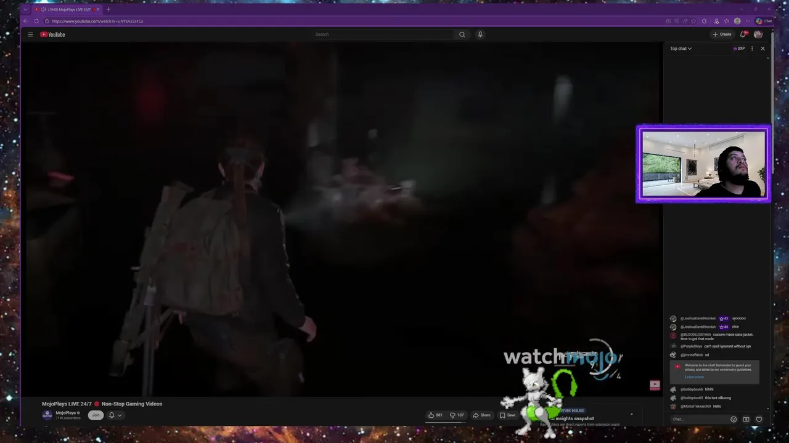Like the video with thumbs up
The height and width of the screenshot is (443, 789).
coord(435,415)
